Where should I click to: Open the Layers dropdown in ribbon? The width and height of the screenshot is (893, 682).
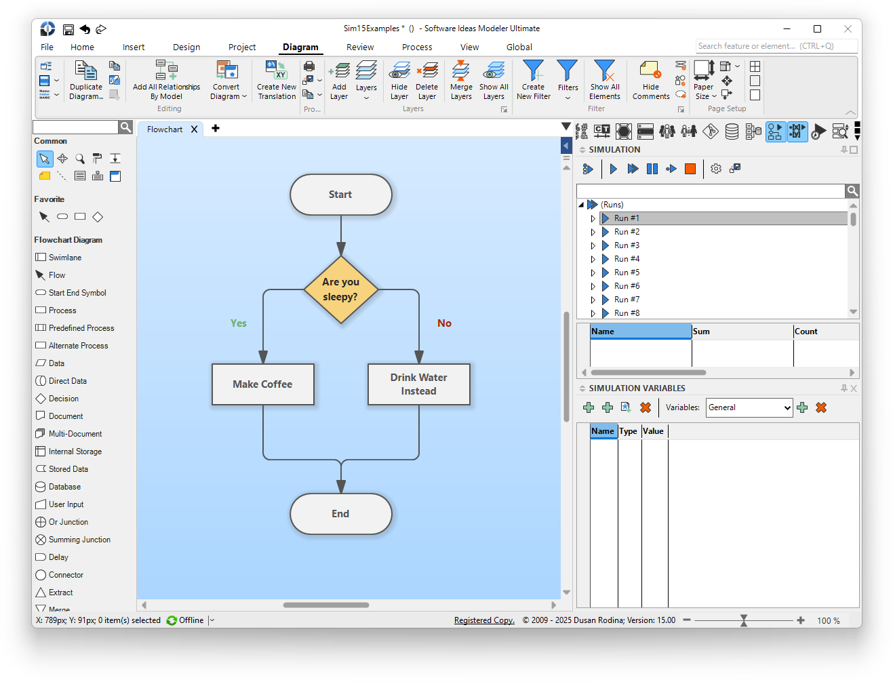click(366, 80)
